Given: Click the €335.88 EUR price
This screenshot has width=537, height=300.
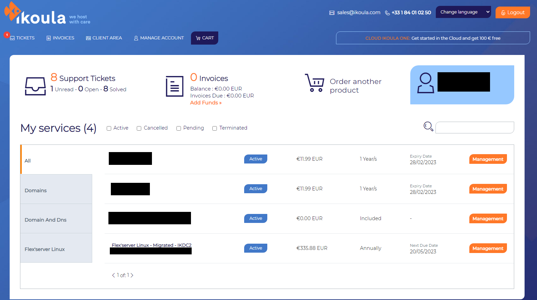Looking at the screenshot, I should (x=312, y=248).
